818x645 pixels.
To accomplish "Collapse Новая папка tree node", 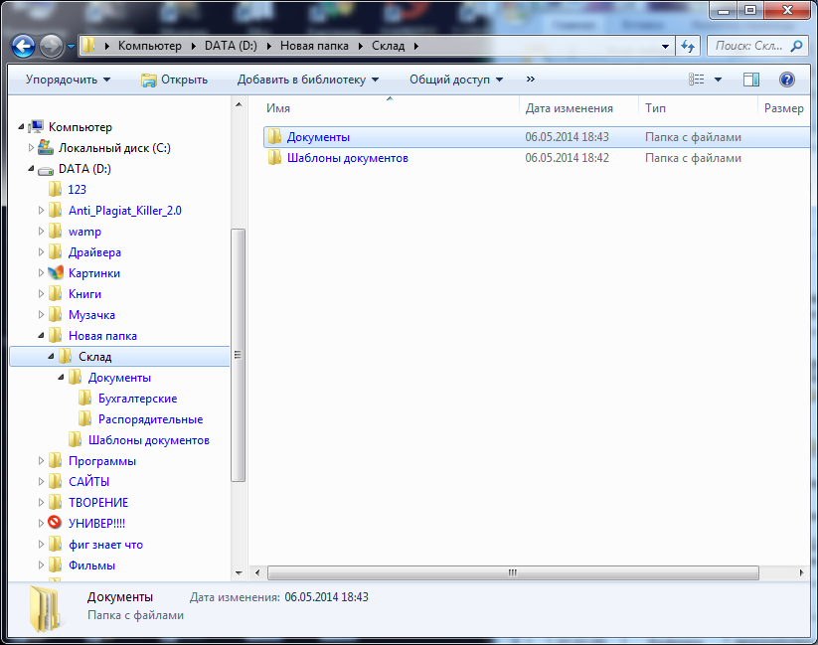I will (x=41, y=336).
